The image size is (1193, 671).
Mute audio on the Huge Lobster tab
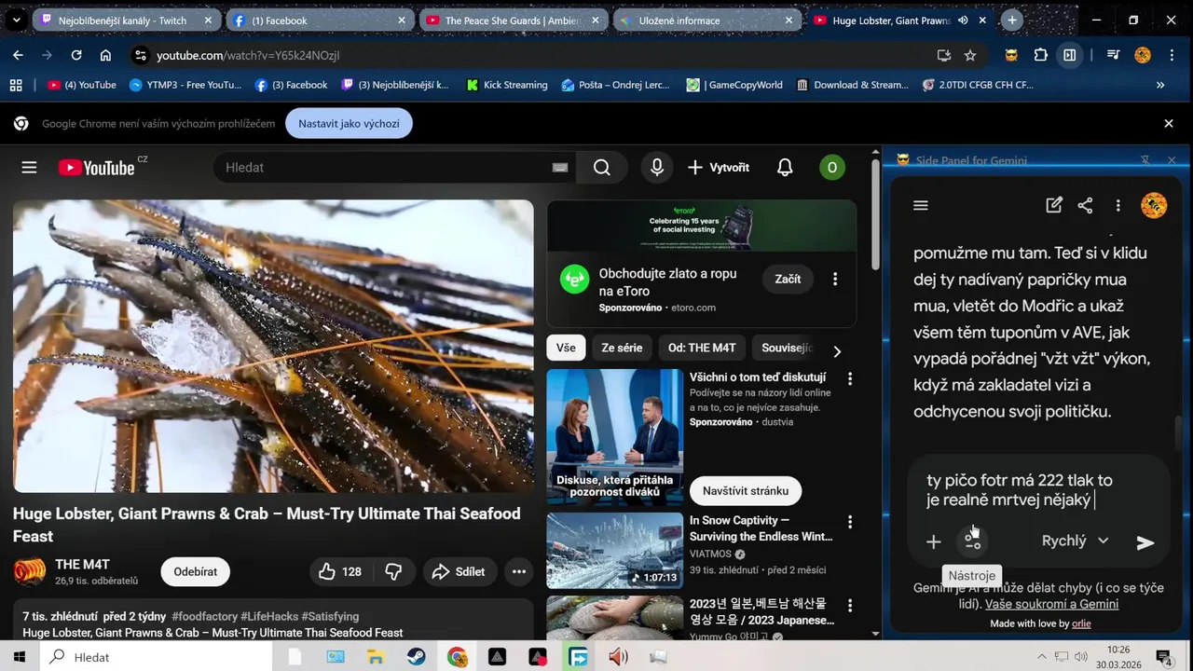click(963, 20)
